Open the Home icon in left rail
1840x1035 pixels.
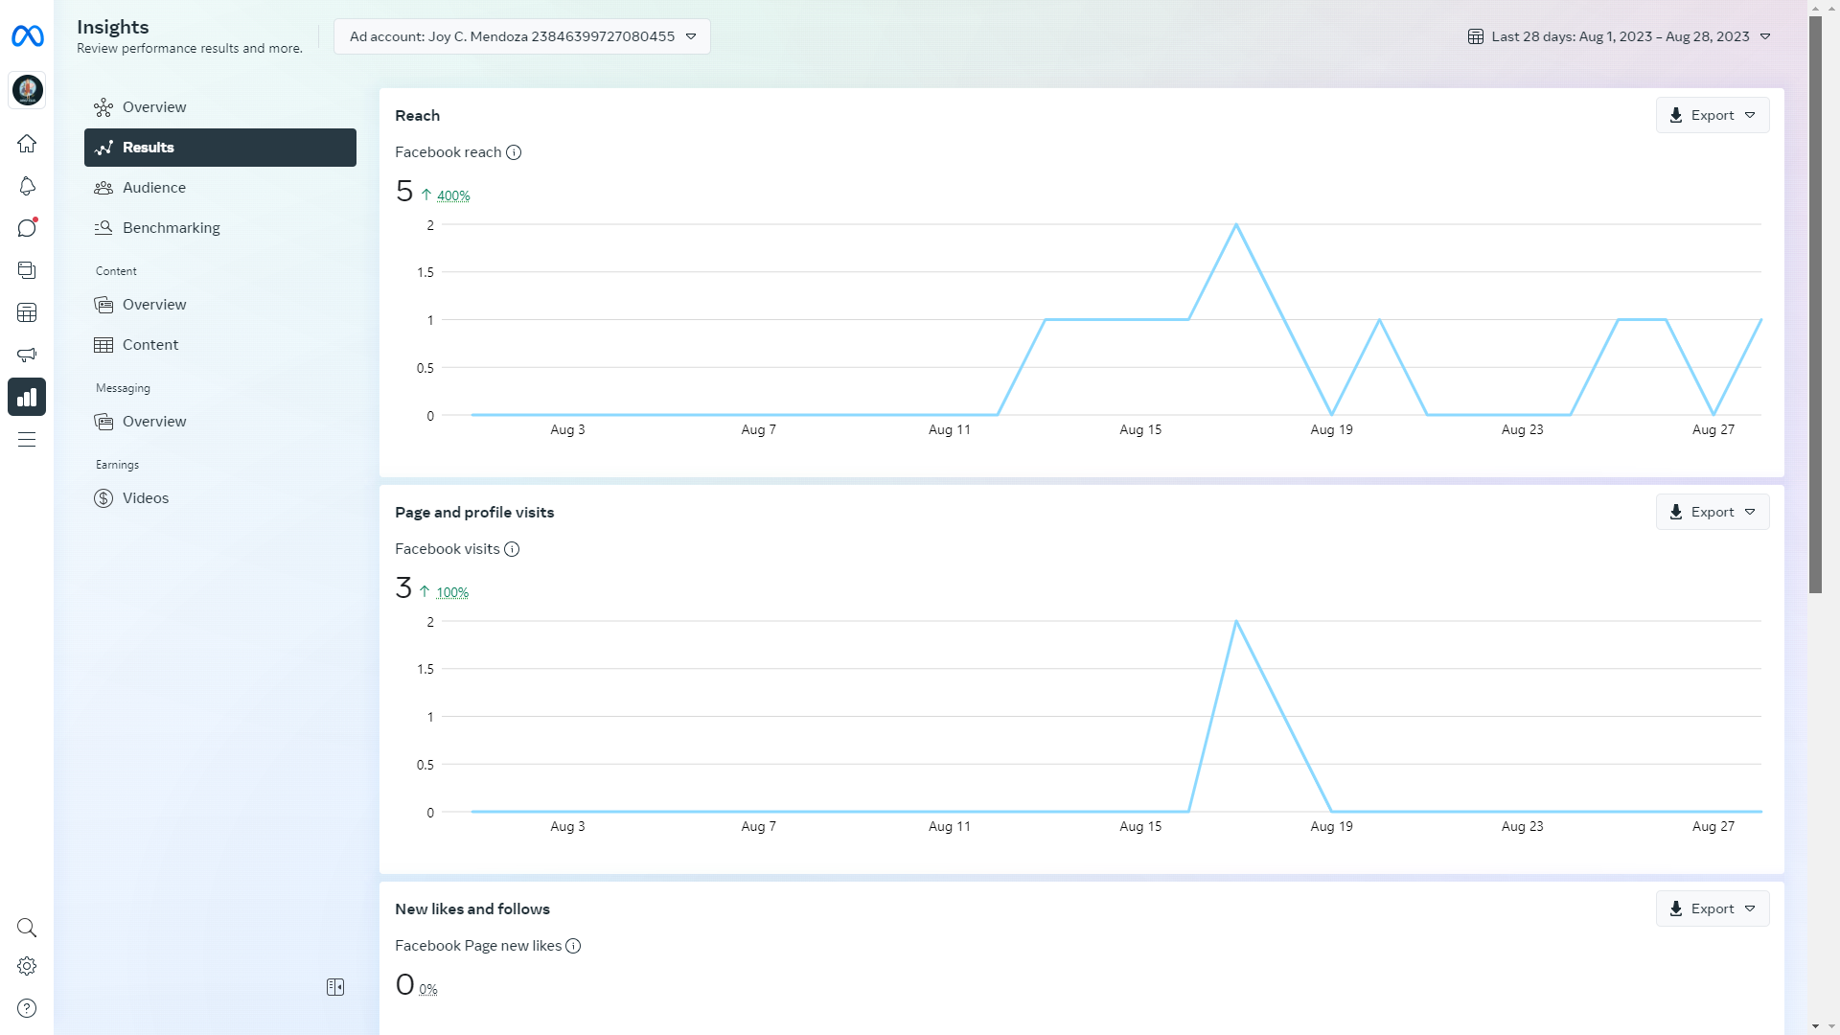pos(27,144)
